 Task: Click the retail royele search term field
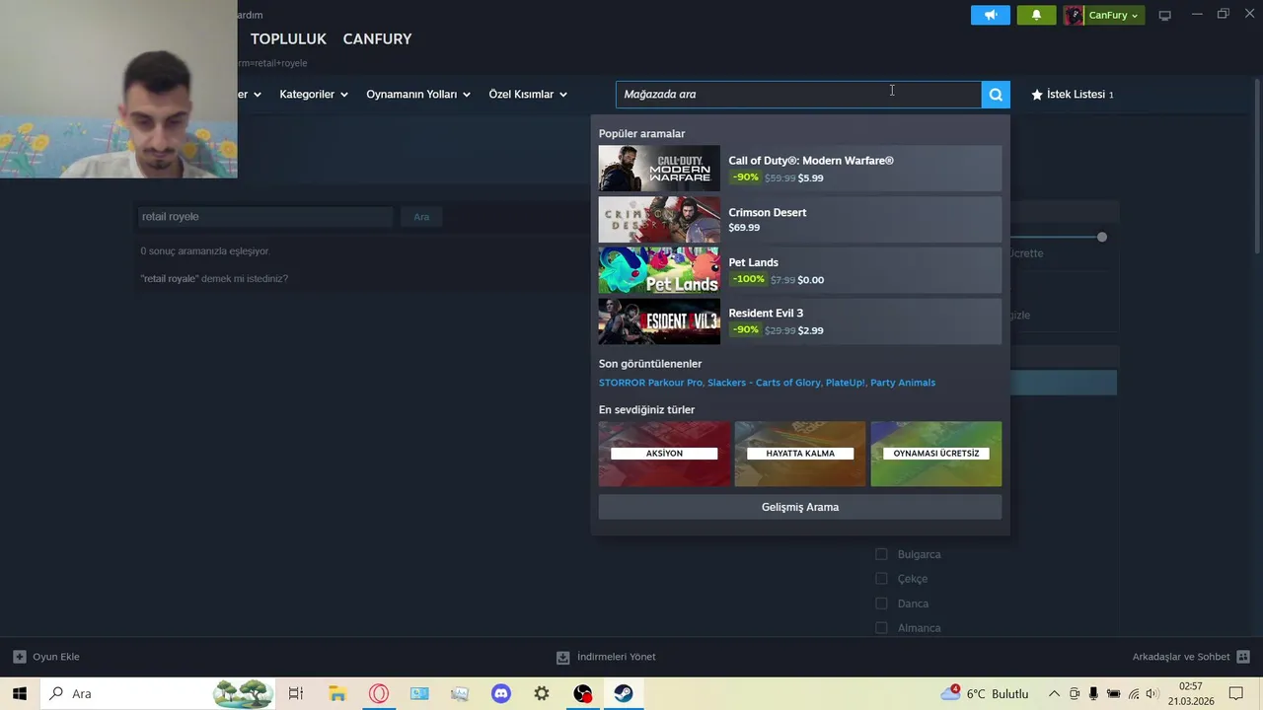(x=264, y=217)
